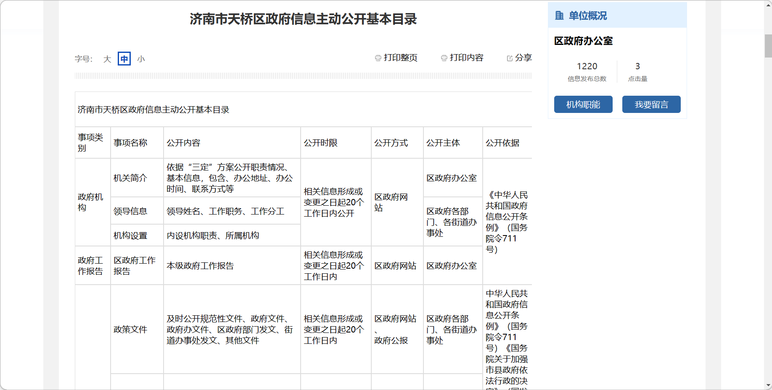Click 区政府办公室 unit name

coord(583,41)
